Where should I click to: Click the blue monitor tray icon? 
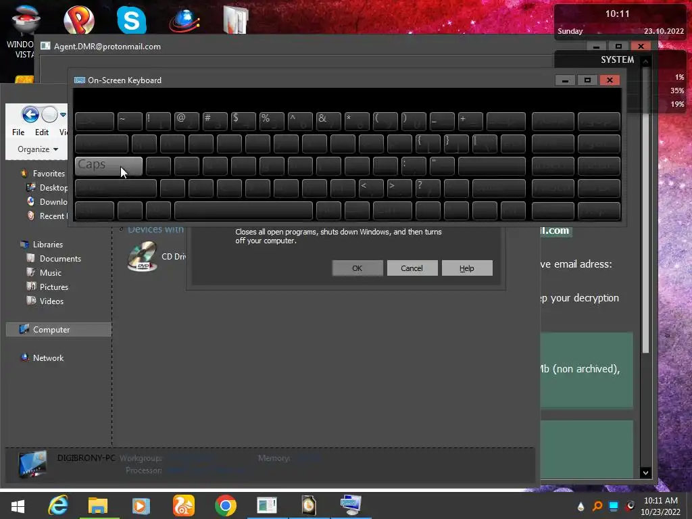click(x=614, y=505)
